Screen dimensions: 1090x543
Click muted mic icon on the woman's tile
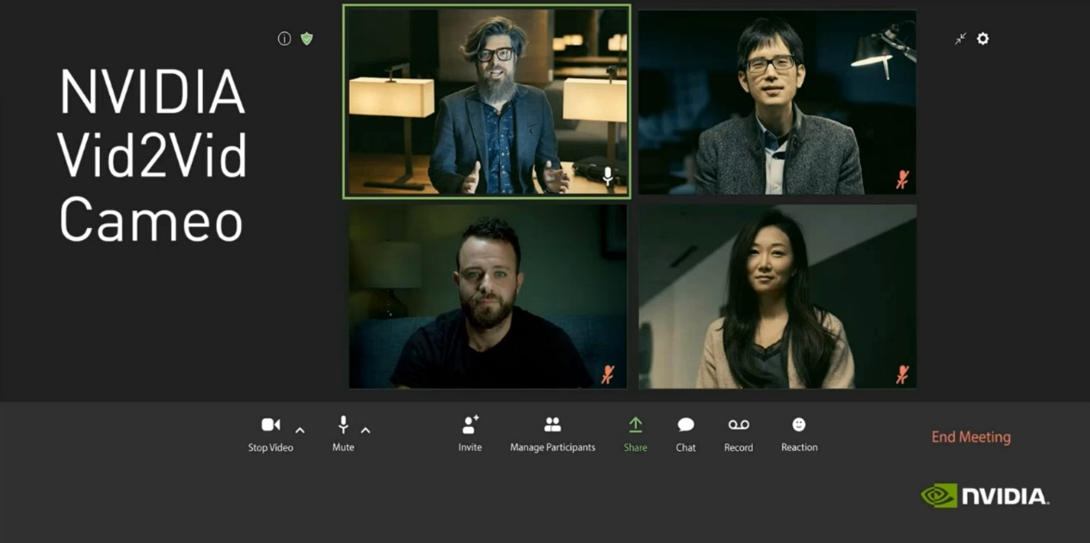click(902, 374)
